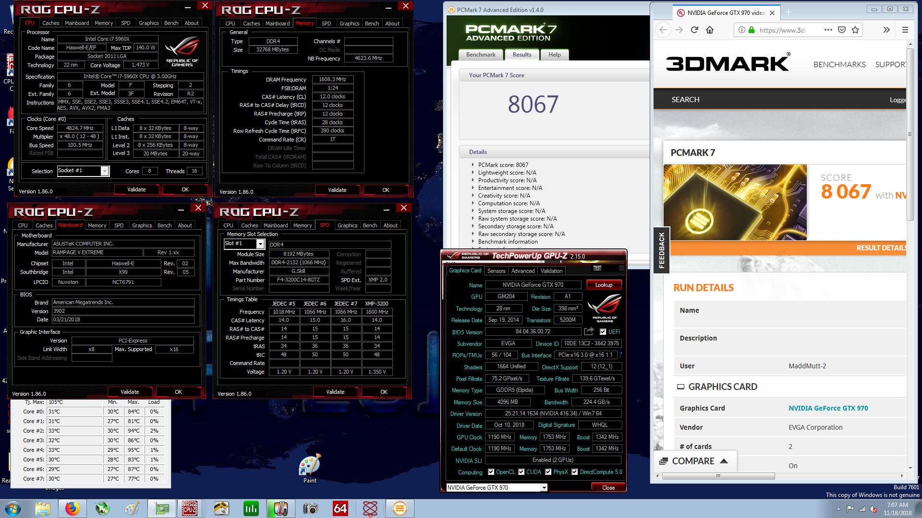The image size is (922, 518).
Task: Click Validate in the CPU tab window
Action: click(x=136, y=189)
